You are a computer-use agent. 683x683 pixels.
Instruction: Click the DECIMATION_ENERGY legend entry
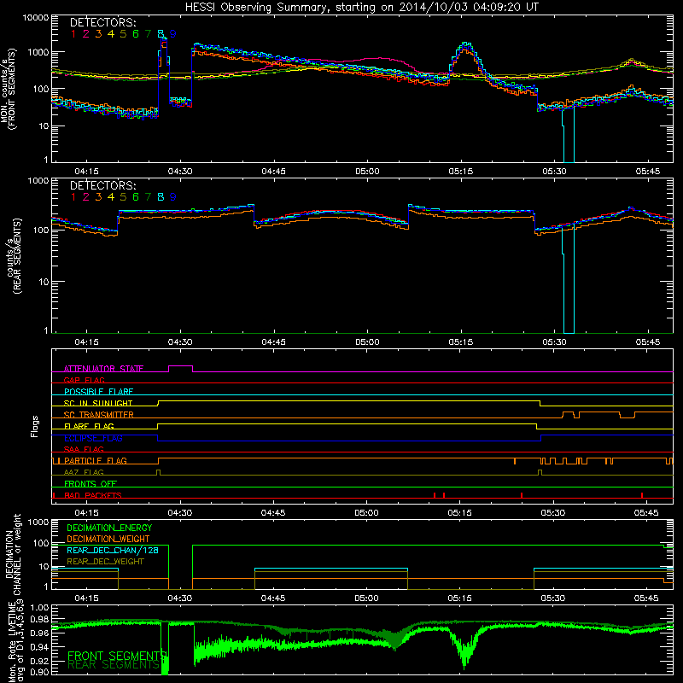pos(109,528)
